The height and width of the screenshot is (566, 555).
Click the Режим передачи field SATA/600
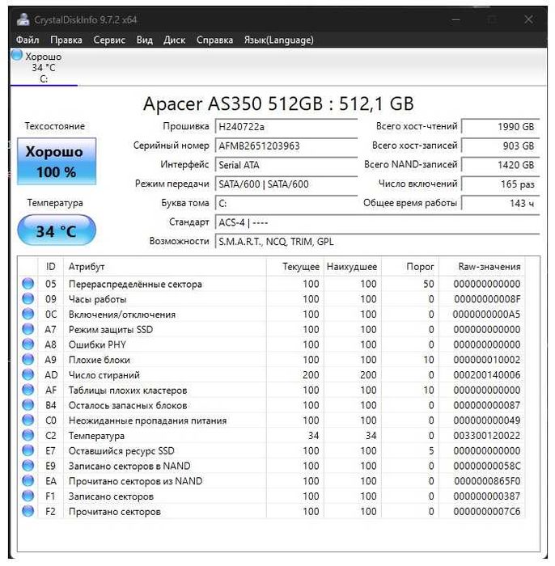pos(286,184)
